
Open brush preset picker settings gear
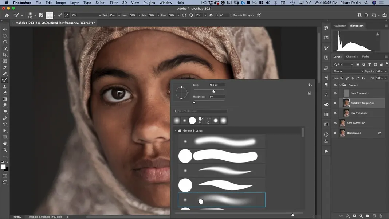(x=309, y=85)
